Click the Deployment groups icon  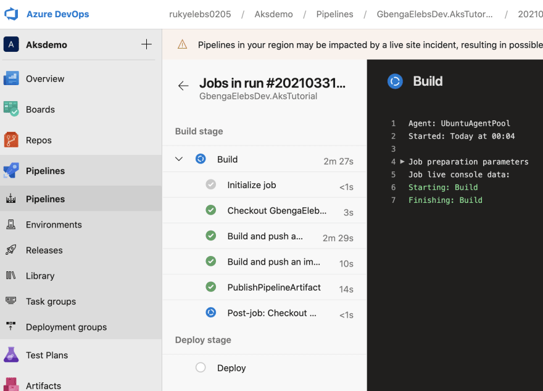(10, 326)
